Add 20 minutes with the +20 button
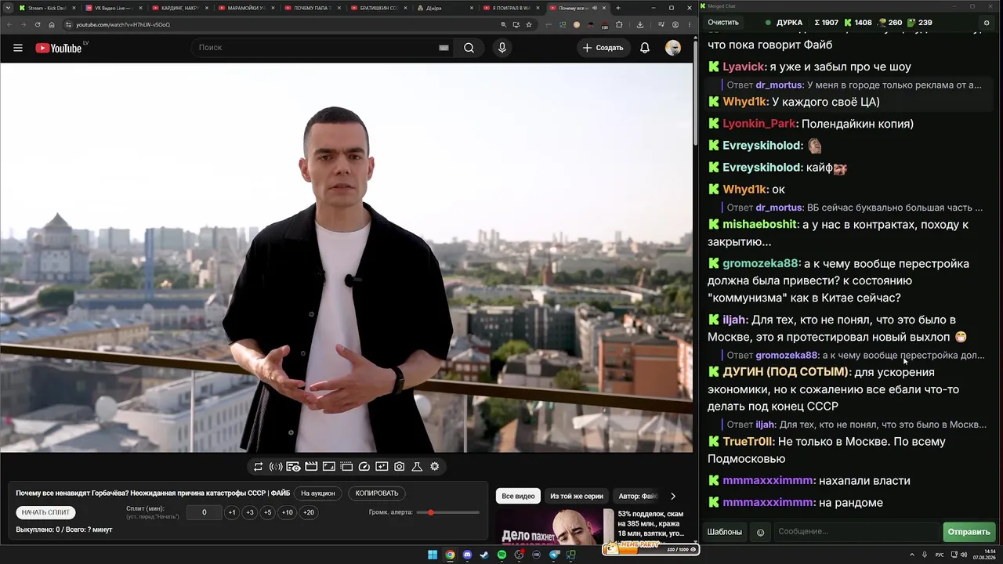 click(309, 512)
